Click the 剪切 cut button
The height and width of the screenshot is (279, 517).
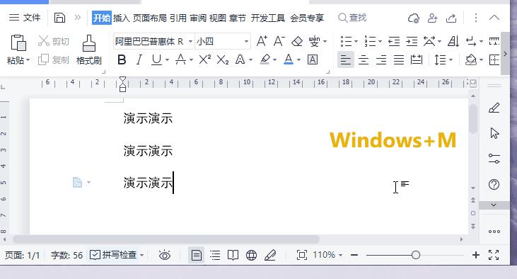pyautogui.click(x=54, y=41)
